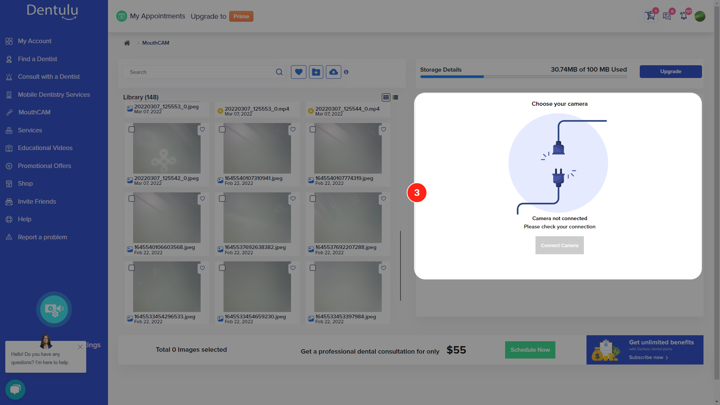This screenshot has height=405, width=720.
Task: Favorite 1645533454659230.jpeg with heart
Action: point(293,268)
